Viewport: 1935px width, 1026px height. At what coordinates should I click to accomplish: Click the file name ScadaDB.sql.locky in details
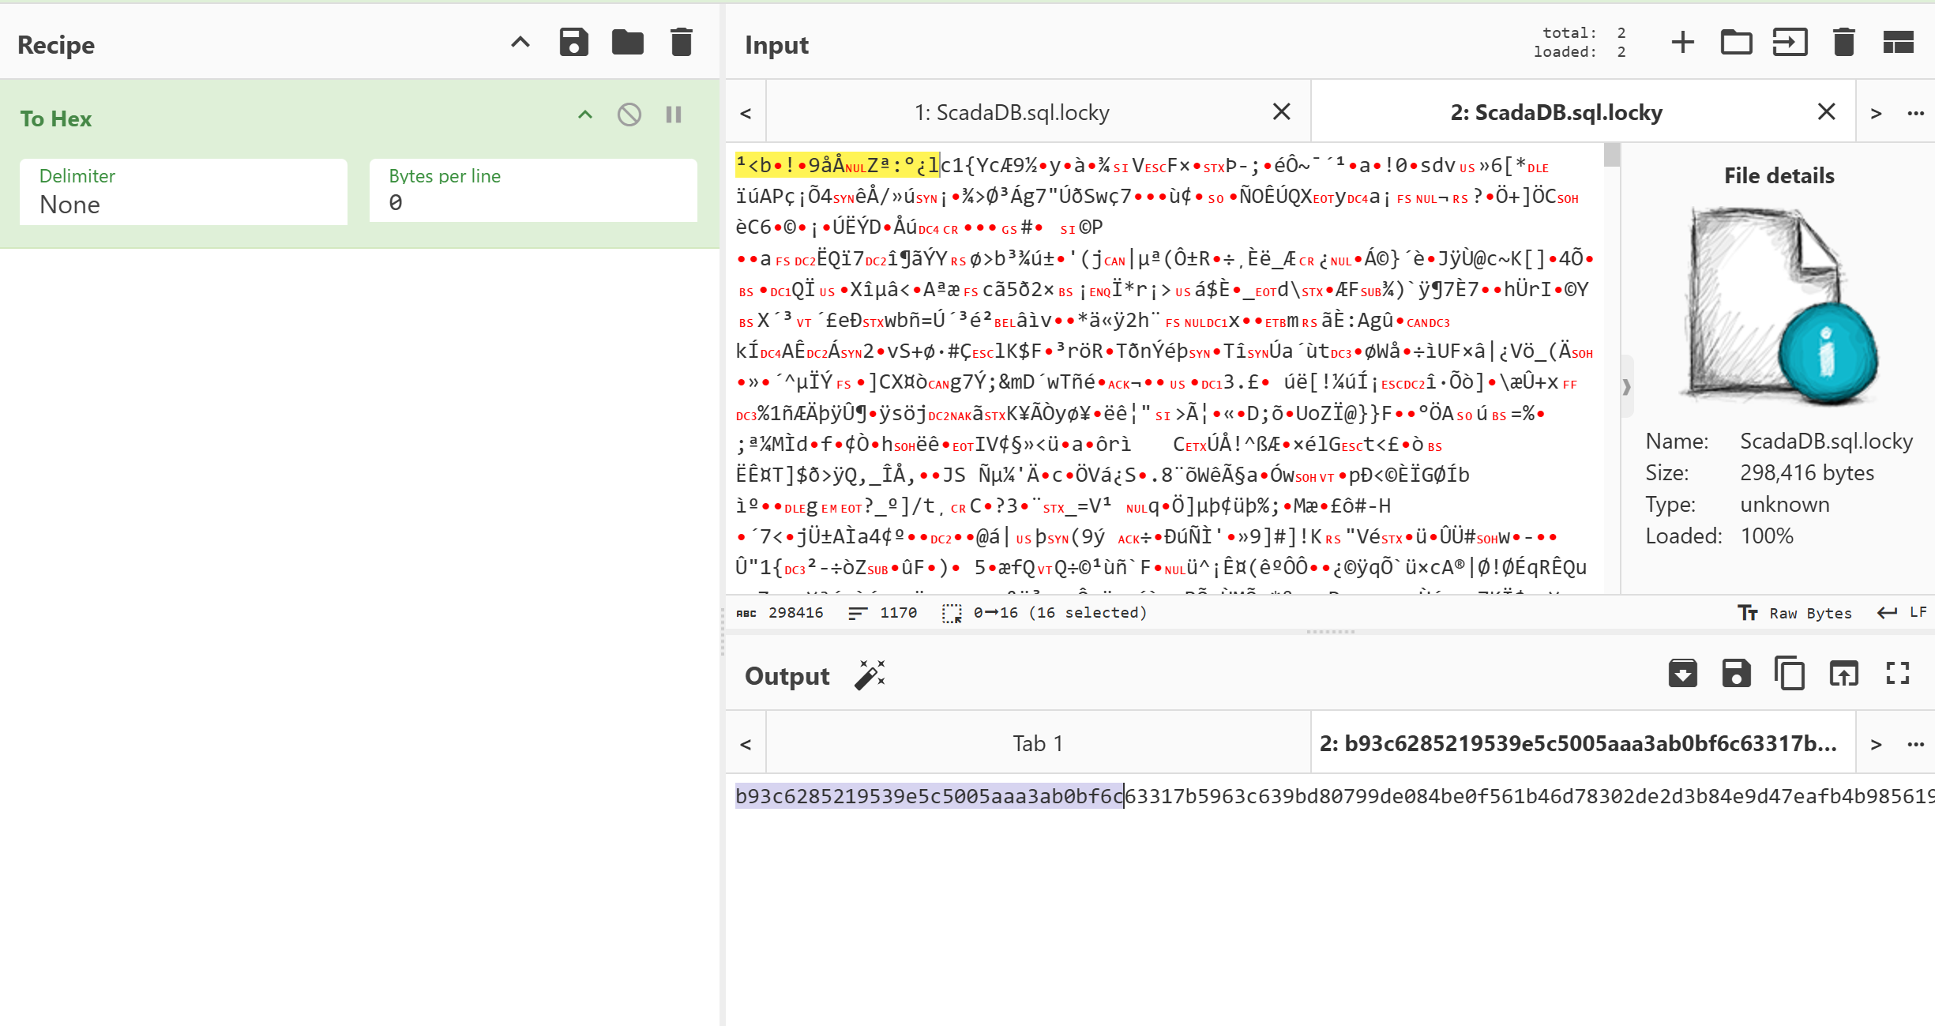click(1827, 442)
